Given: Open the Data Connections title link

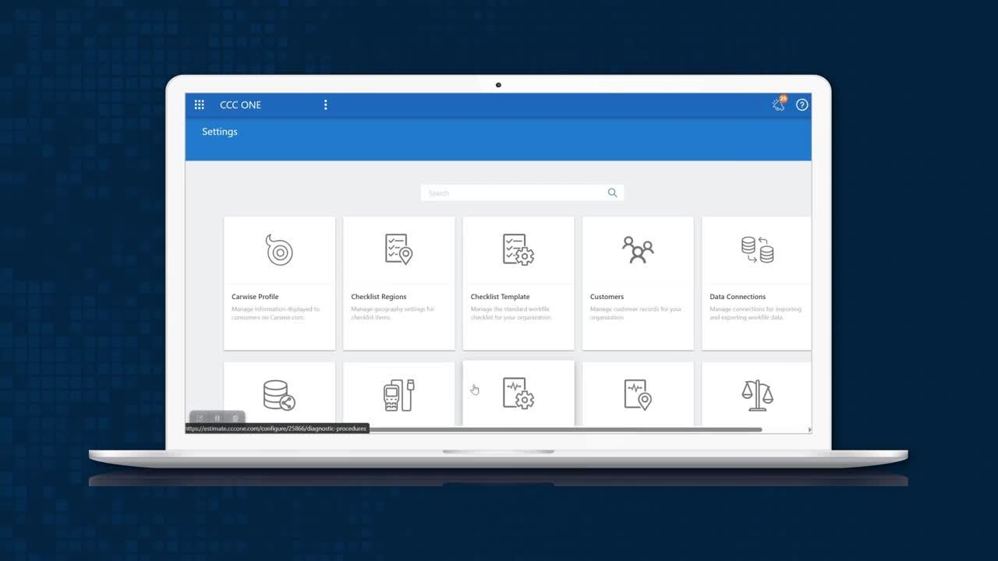Looking at the screenshot, I should point(738,297).
